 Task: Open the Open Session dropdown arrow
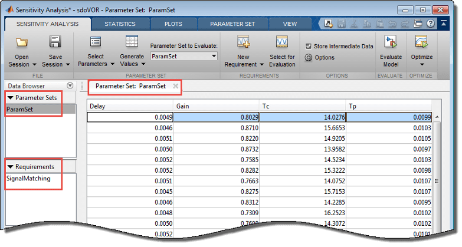pyautogui.click(x=34, y=64)
